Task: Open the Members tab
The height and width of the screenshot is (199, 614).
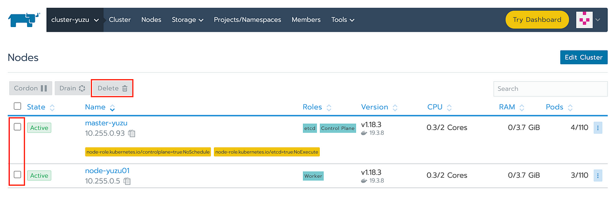Action: [x=306, y=20]
